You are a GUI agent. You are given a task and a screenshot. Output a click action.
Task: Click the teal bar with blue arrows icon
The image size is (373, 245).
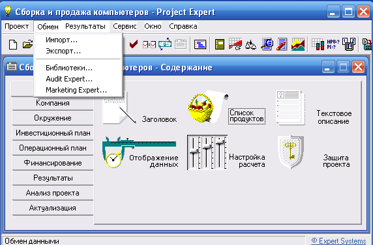tap(165, 44)
